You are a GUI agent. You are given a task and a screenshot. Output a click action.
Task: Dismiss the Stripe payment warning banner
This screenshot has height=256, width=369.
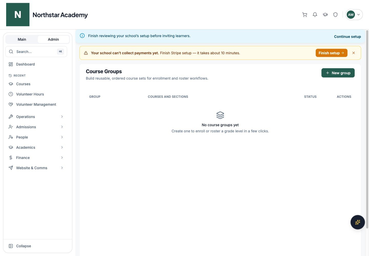(x=354, y=53)
